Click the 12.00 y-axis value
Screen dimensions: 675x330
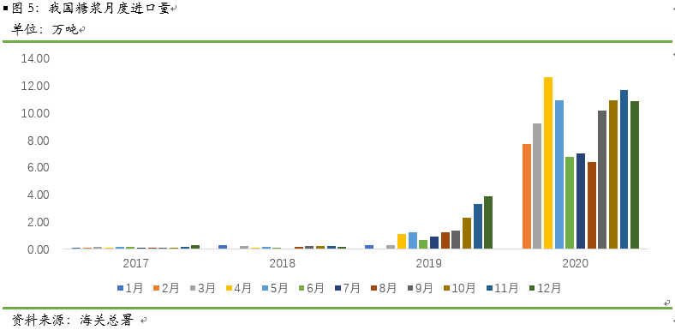35,86
